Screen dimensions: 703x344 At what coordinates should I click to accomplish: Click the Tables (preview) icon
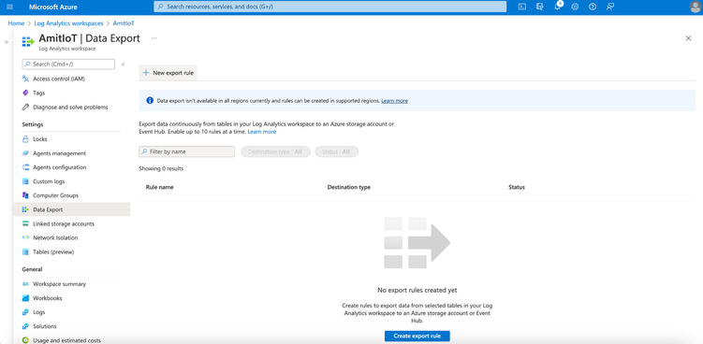25,251
